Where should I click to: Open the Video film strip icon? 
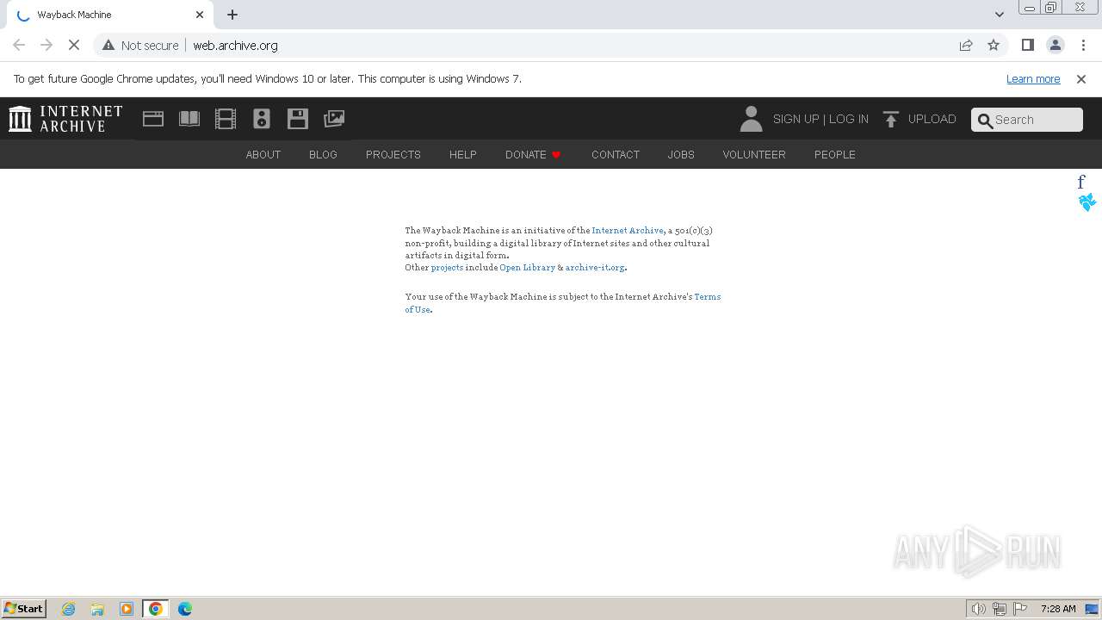[x=226, y=119]
